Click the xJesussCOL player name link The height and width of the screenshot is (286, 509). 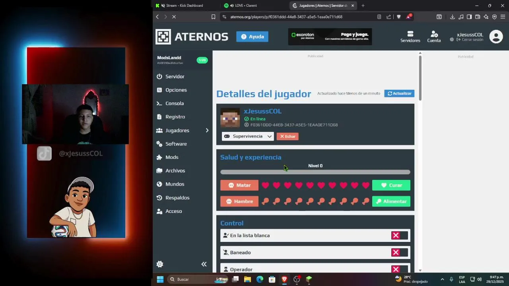tap(262, 111)
